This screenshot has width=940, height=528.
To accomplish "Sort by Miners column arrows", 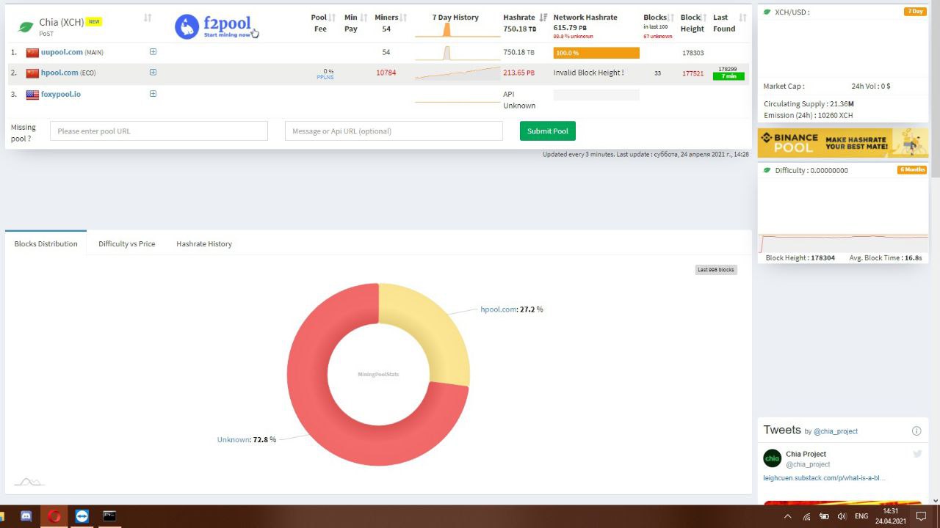I will tap(403, 18).
